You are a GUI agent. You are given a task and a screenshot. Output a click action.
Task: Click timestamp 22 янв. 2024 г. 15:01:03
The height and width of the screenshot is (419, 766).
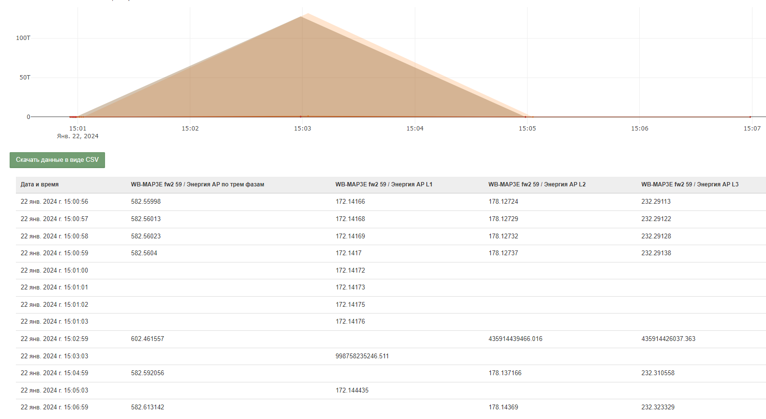coord(54,322)
